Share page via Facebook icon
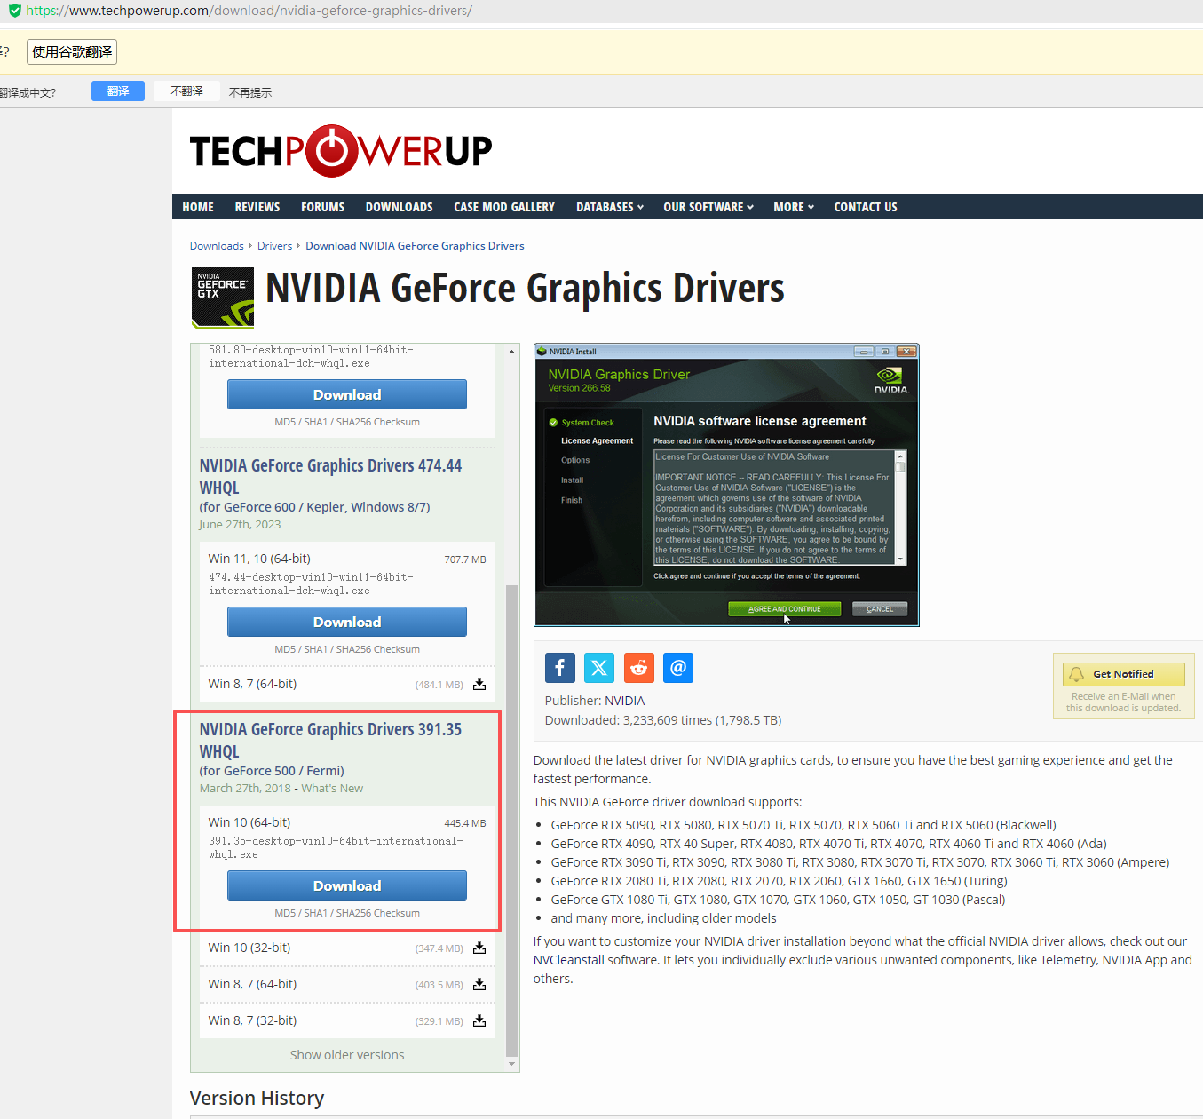The image size is (1203, 1119). click(x=559, y=668)
